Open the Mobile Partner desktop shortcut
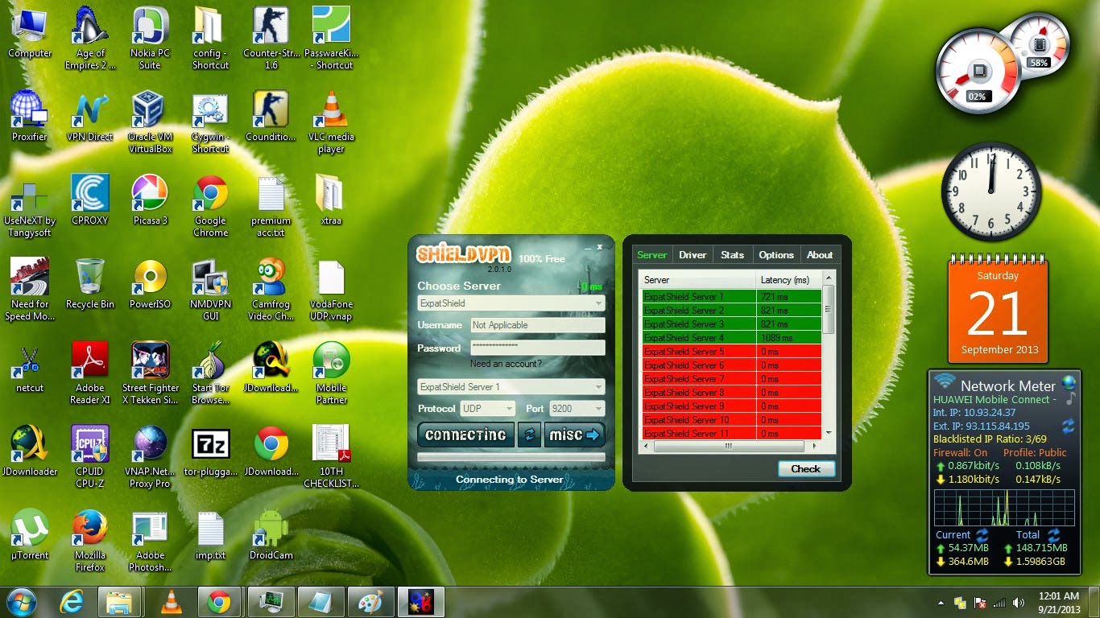 [x=331, y=373]
